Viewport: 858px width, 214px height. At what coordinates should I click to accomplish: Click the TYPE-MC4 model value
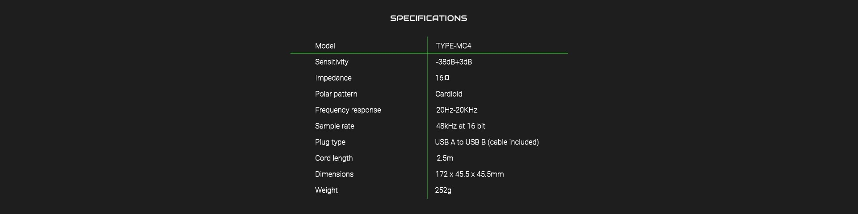pos(454,46)
